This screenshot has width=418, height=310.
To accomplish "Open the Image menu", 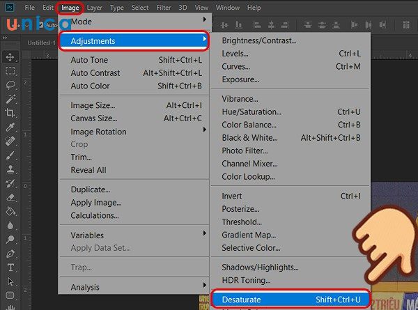I will [x=70, y=8].
